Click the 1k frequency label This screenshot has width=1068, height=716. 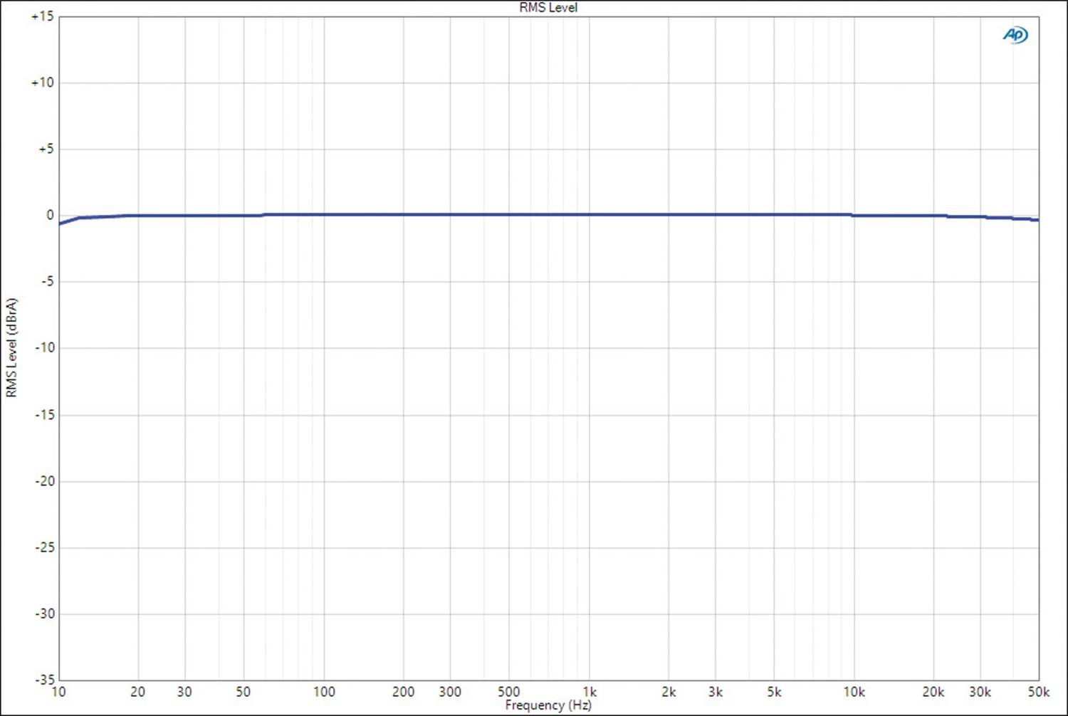click(x=590, y=692)
